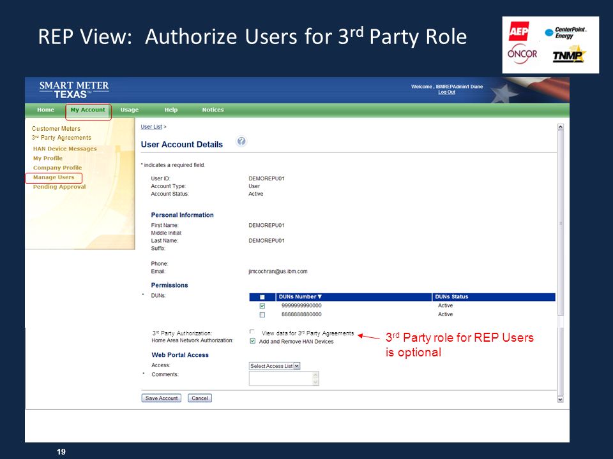Toggle Add and Remove HAN Devices checkbox
Screen dimensions: 613x459
(x=253, y=341)
